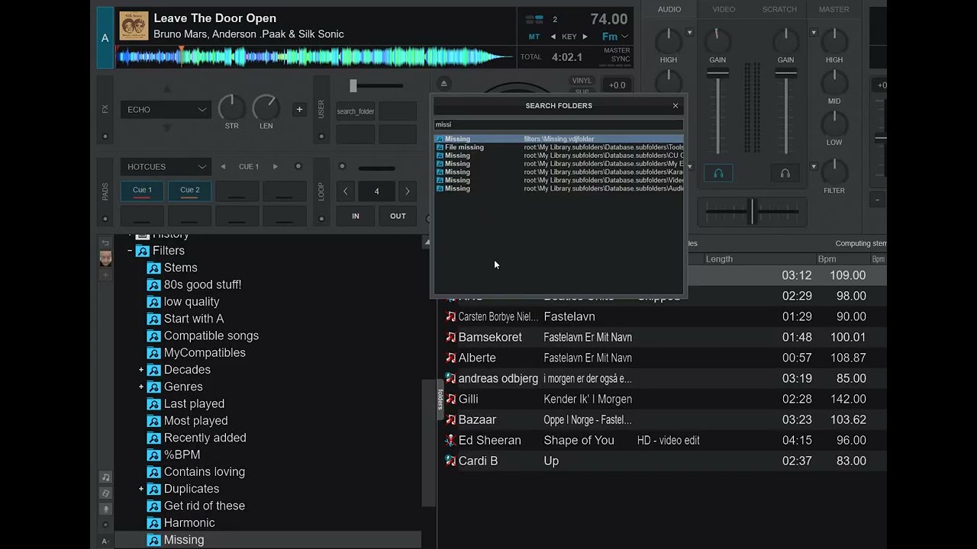The height and width of the screenshot is (549, 977).
Task: Go to next cue with right arrow
Action: click(x=276, y=166)
